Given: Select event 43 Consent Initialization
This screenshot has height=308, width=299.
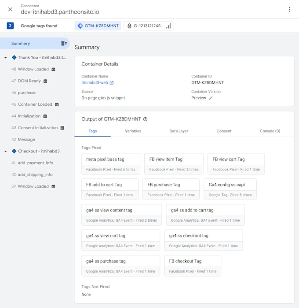Looking at the screenshot, I should tap(34, 128).
